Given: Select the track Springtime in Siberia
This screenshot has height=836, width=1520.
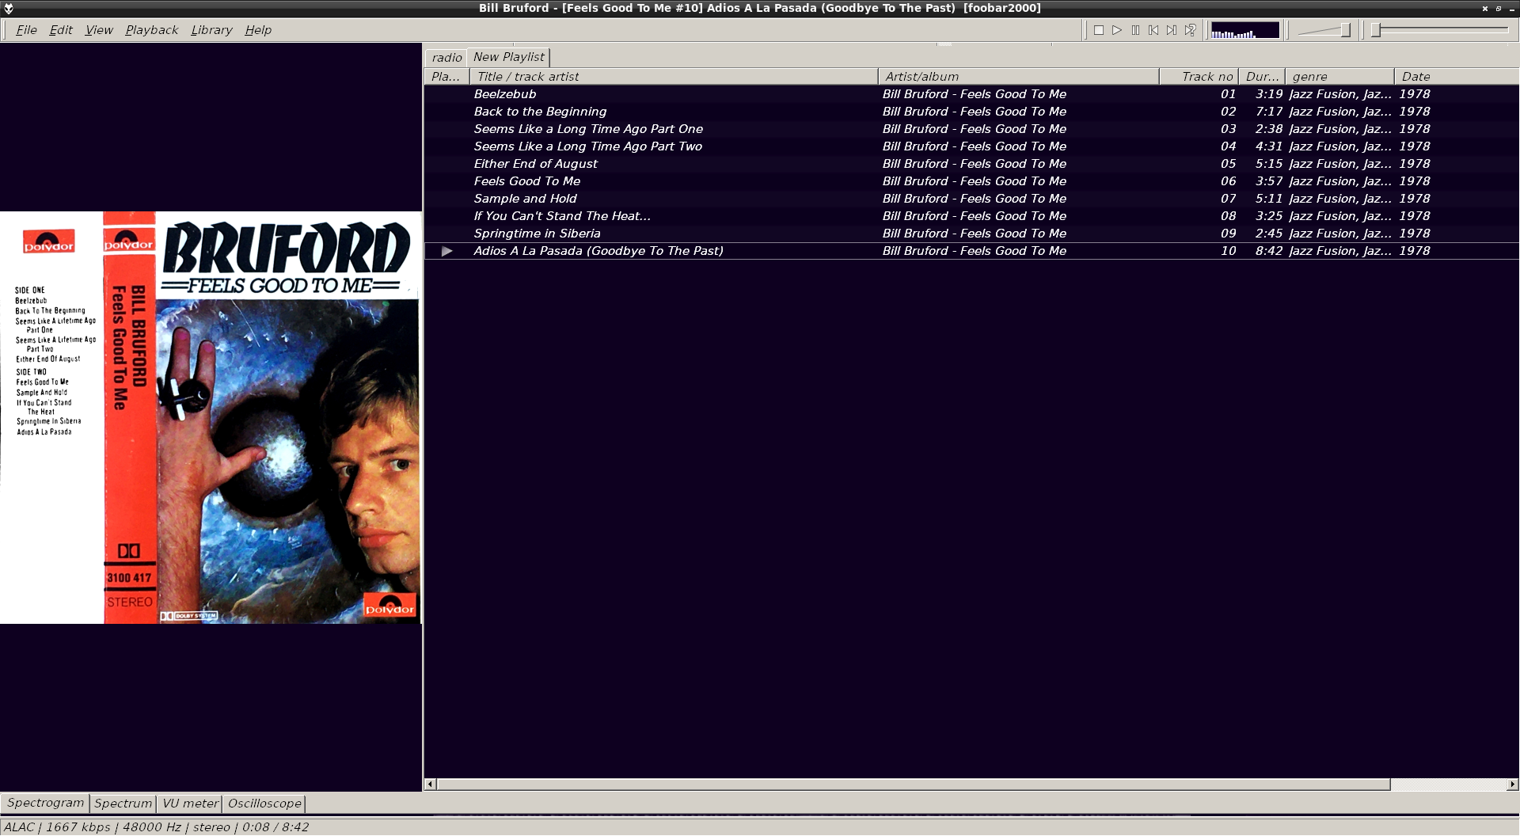Looking at the screenshot, I should pyautogui.click(x=971, y=234).
